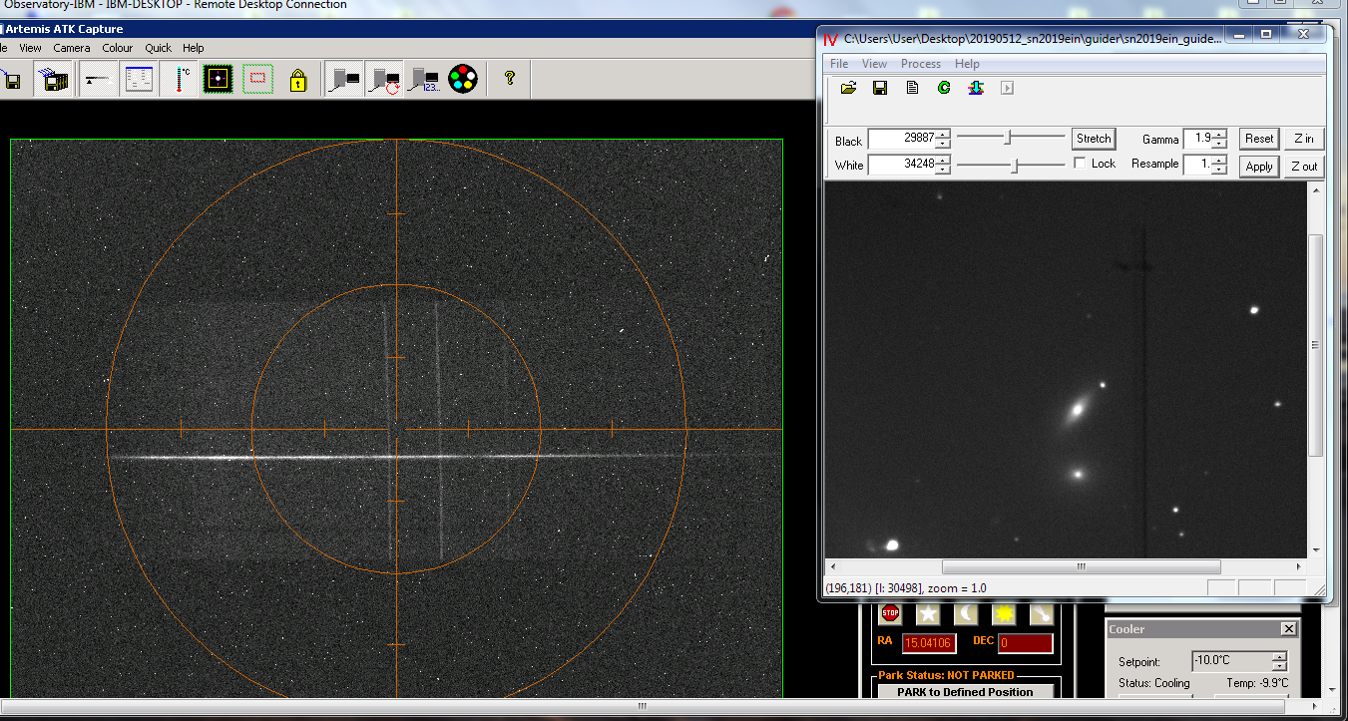Enable the Lock checkbox
The height and width of the screenshot is (721, 1348).
[x=1080, y=164]
